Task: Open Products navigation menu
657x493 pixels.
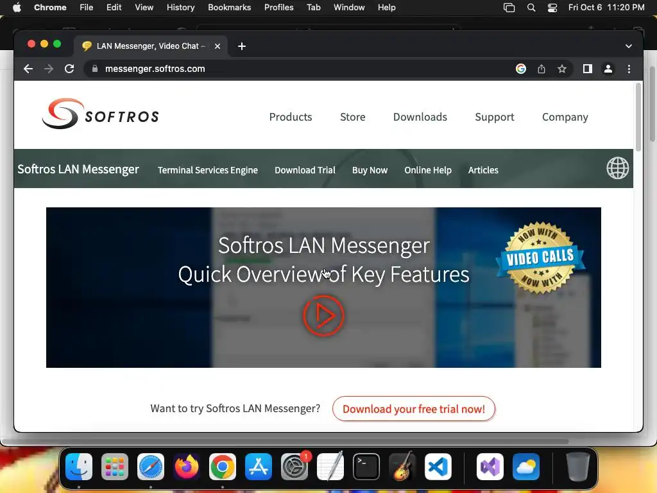Action: (x=291, y=117)
